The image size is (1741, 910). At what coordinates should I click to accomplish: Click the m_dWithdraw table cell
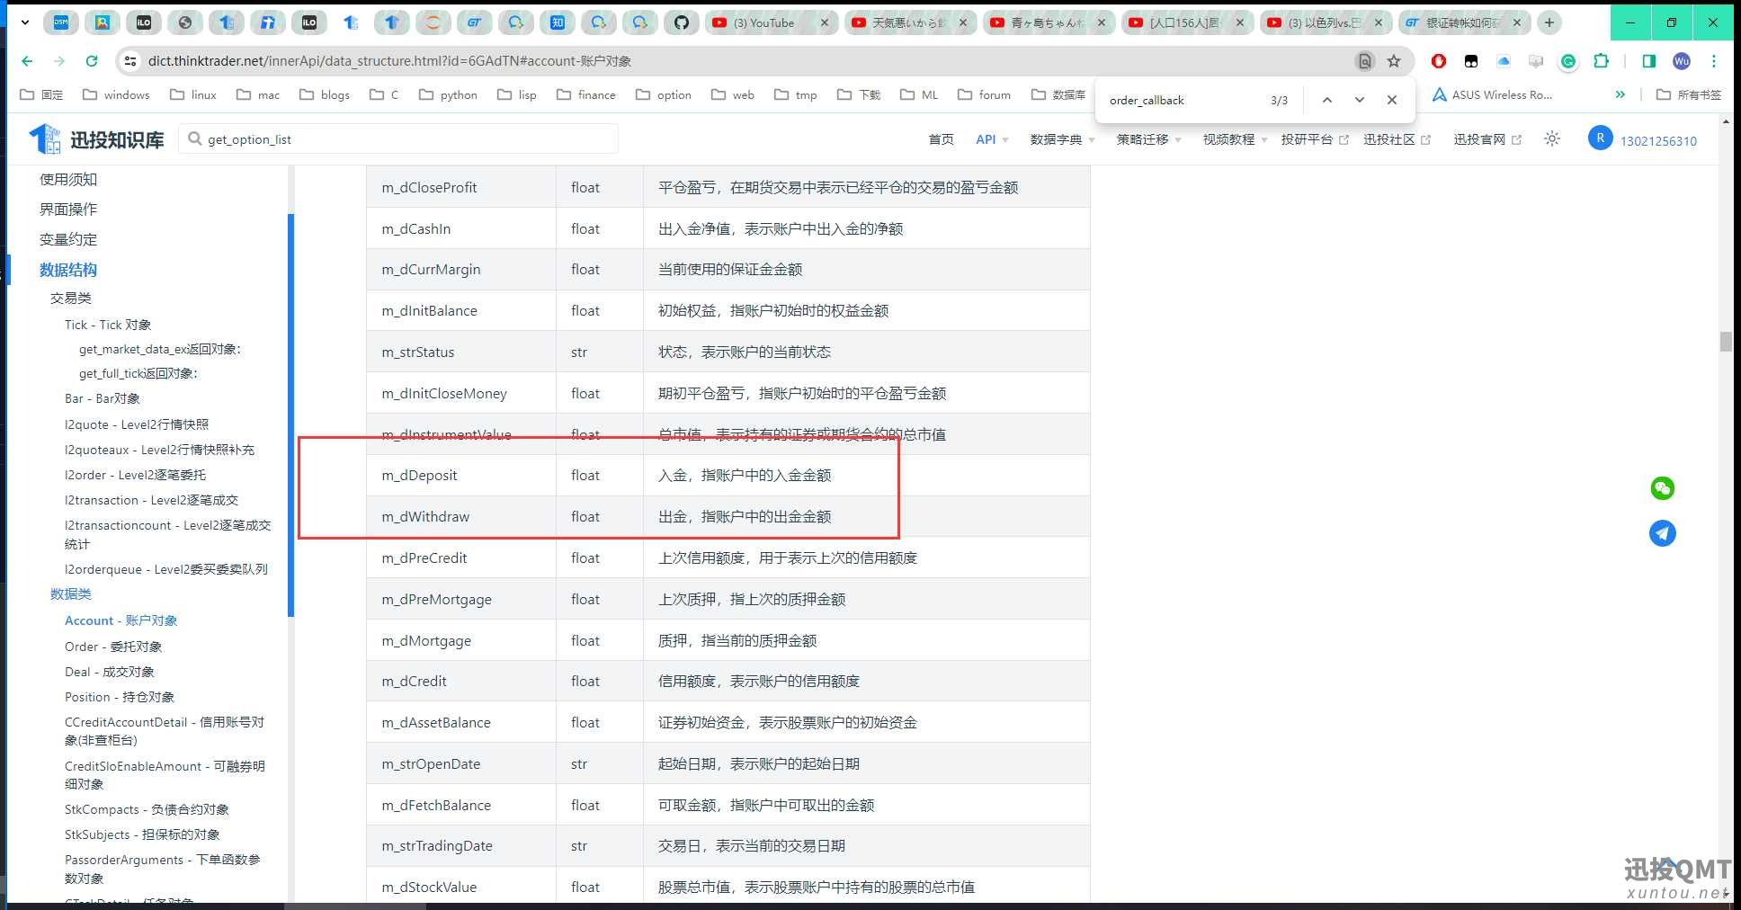[x=460, y=516]
